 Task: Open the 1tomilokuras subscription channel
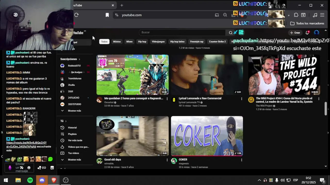pyautogui.click(x=75, y=79)
